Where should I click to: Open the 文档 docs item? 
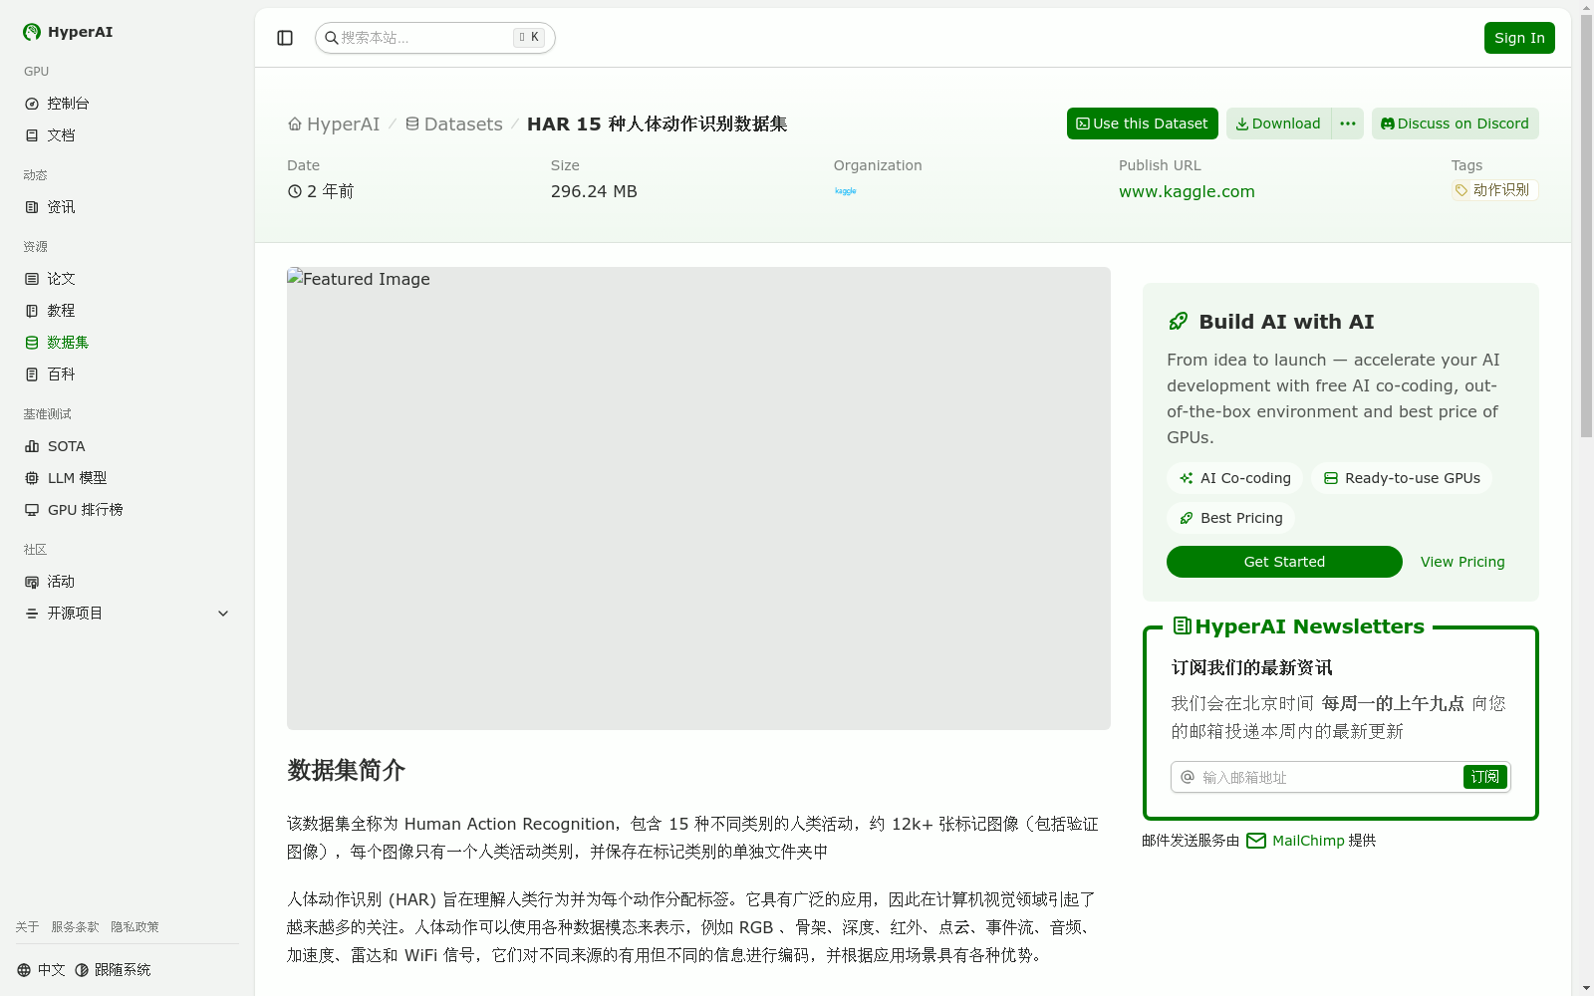pos(128,135)
